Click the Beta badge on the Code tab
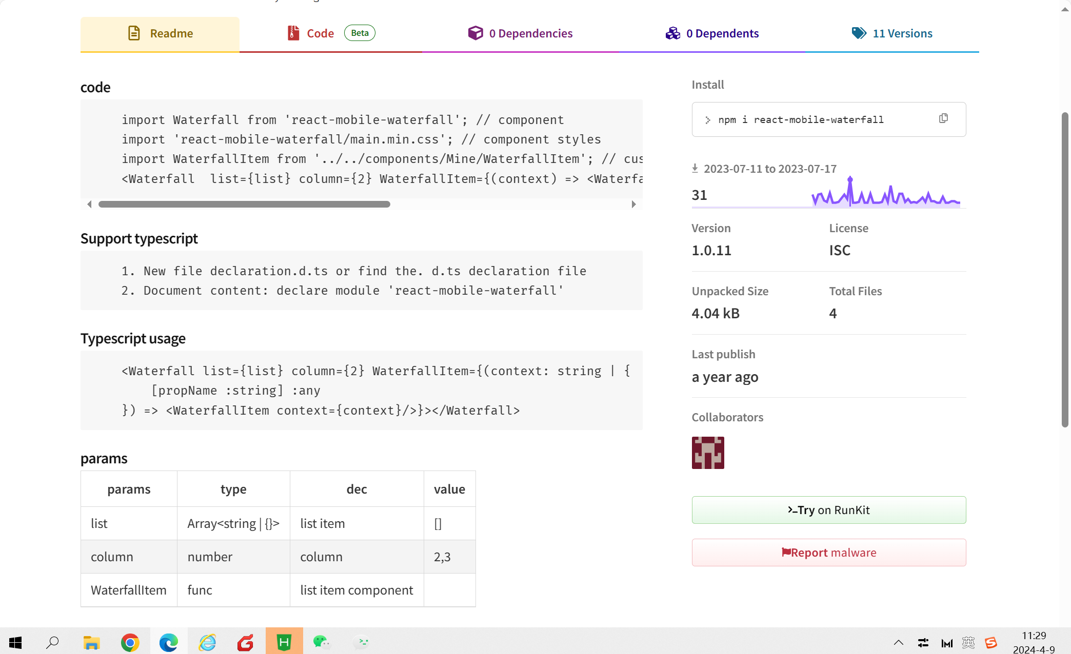 360,33
